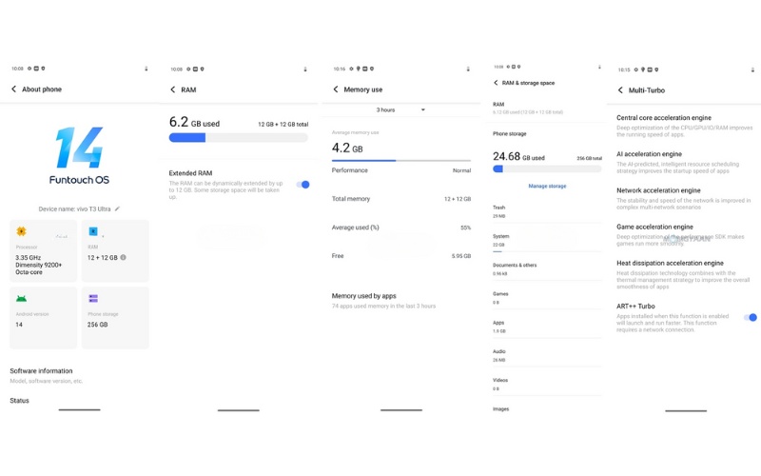
Task: Tap the back arrow beside RAM title
Action: 172,89
